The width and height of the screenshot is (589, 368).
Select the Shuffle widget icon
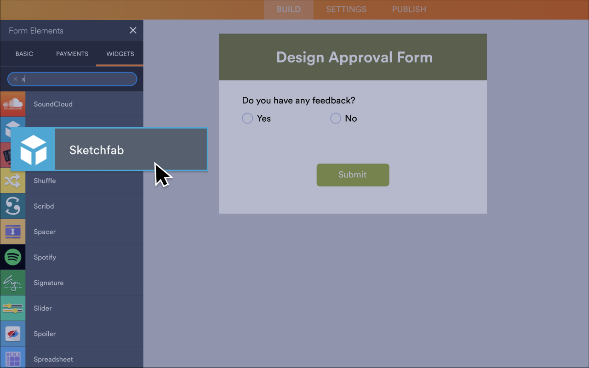13,181
